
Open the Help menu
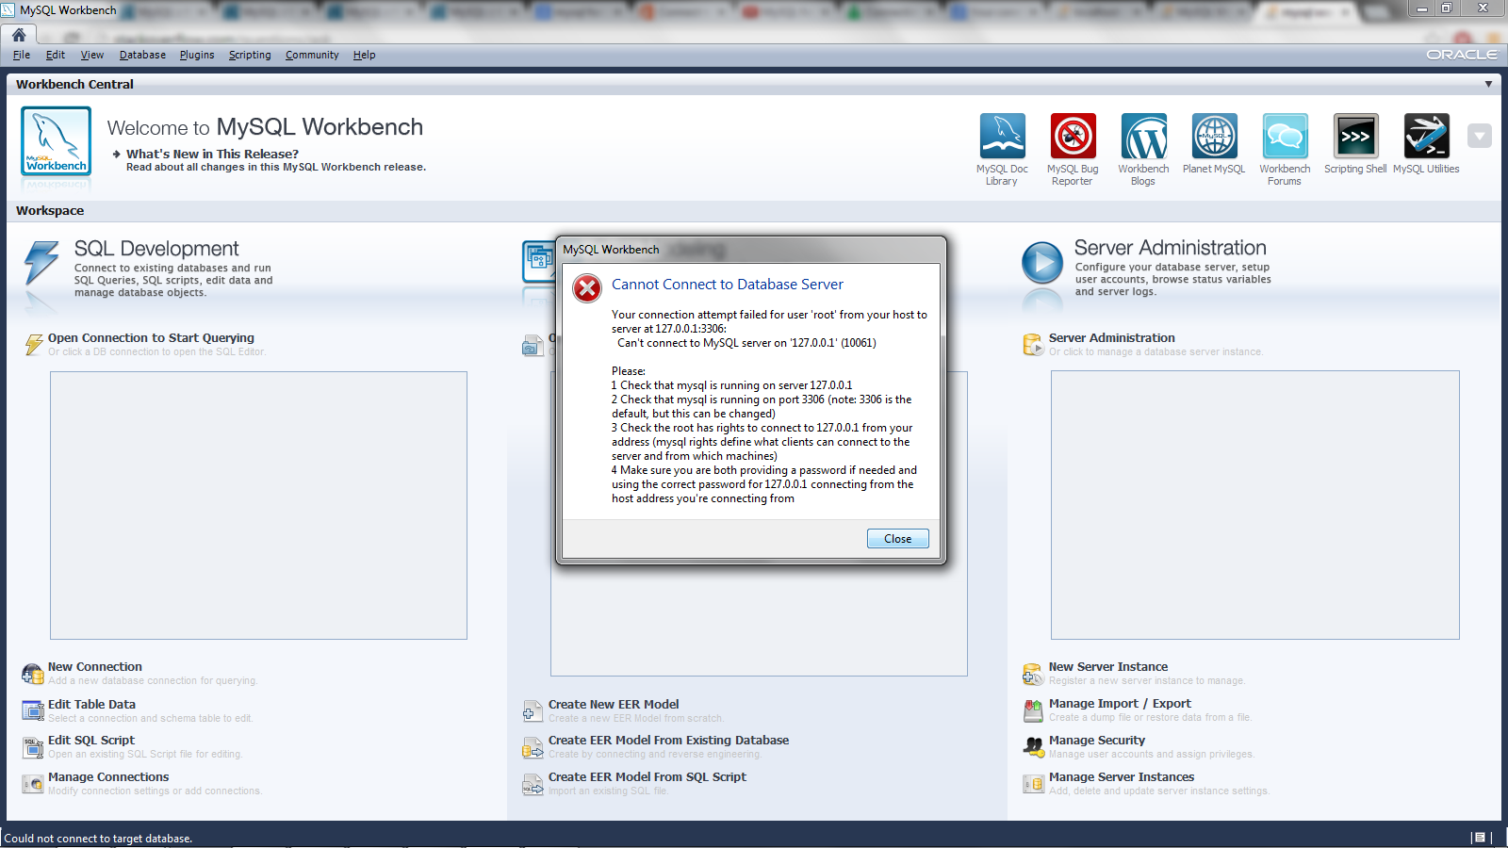pyautogui.click(x=364, y=55)
